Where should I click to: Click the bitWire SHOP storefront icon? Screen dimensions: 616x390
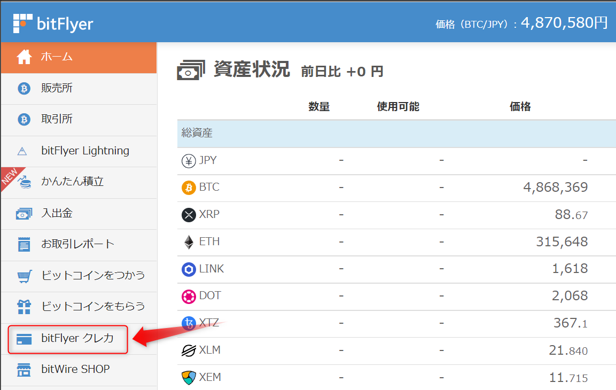coord(24,370)
